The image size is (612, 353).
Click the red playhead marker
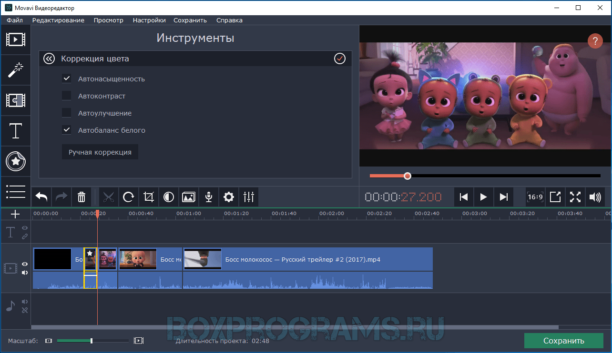pyautogui.click(x=97, y=215)
